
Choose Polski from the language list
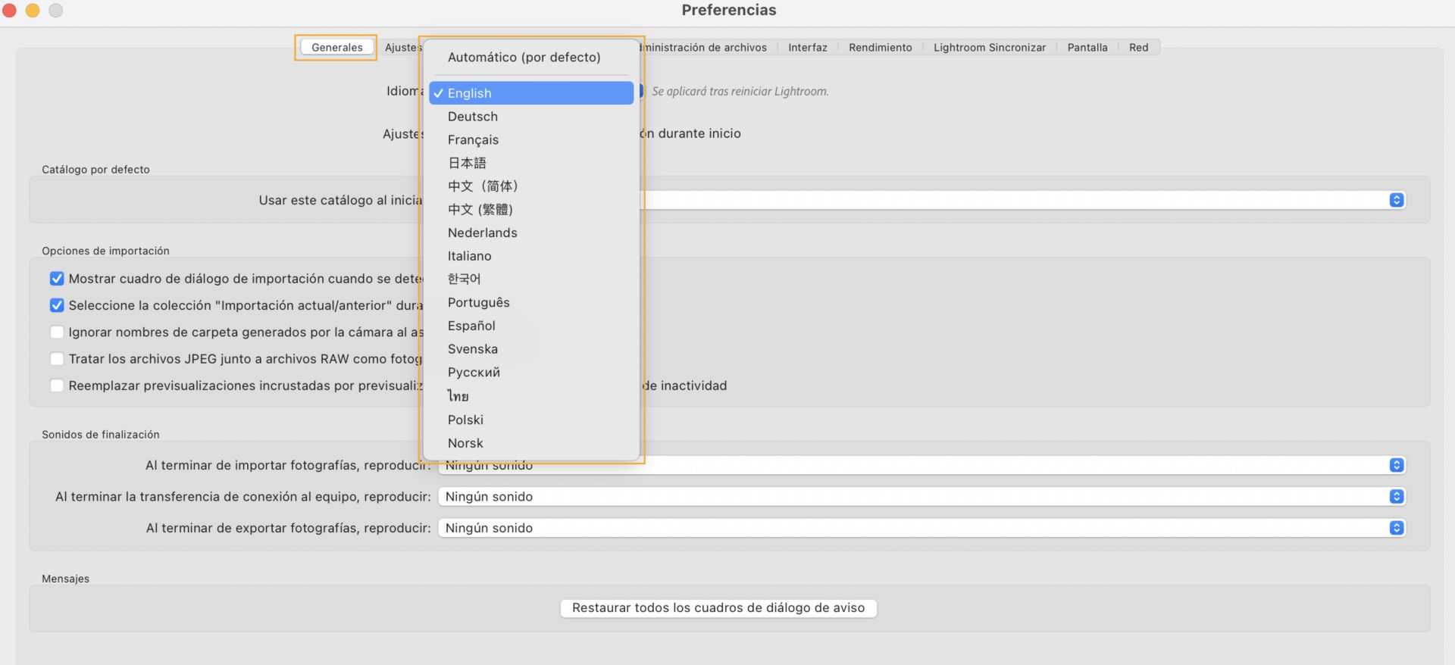point(531,420)
